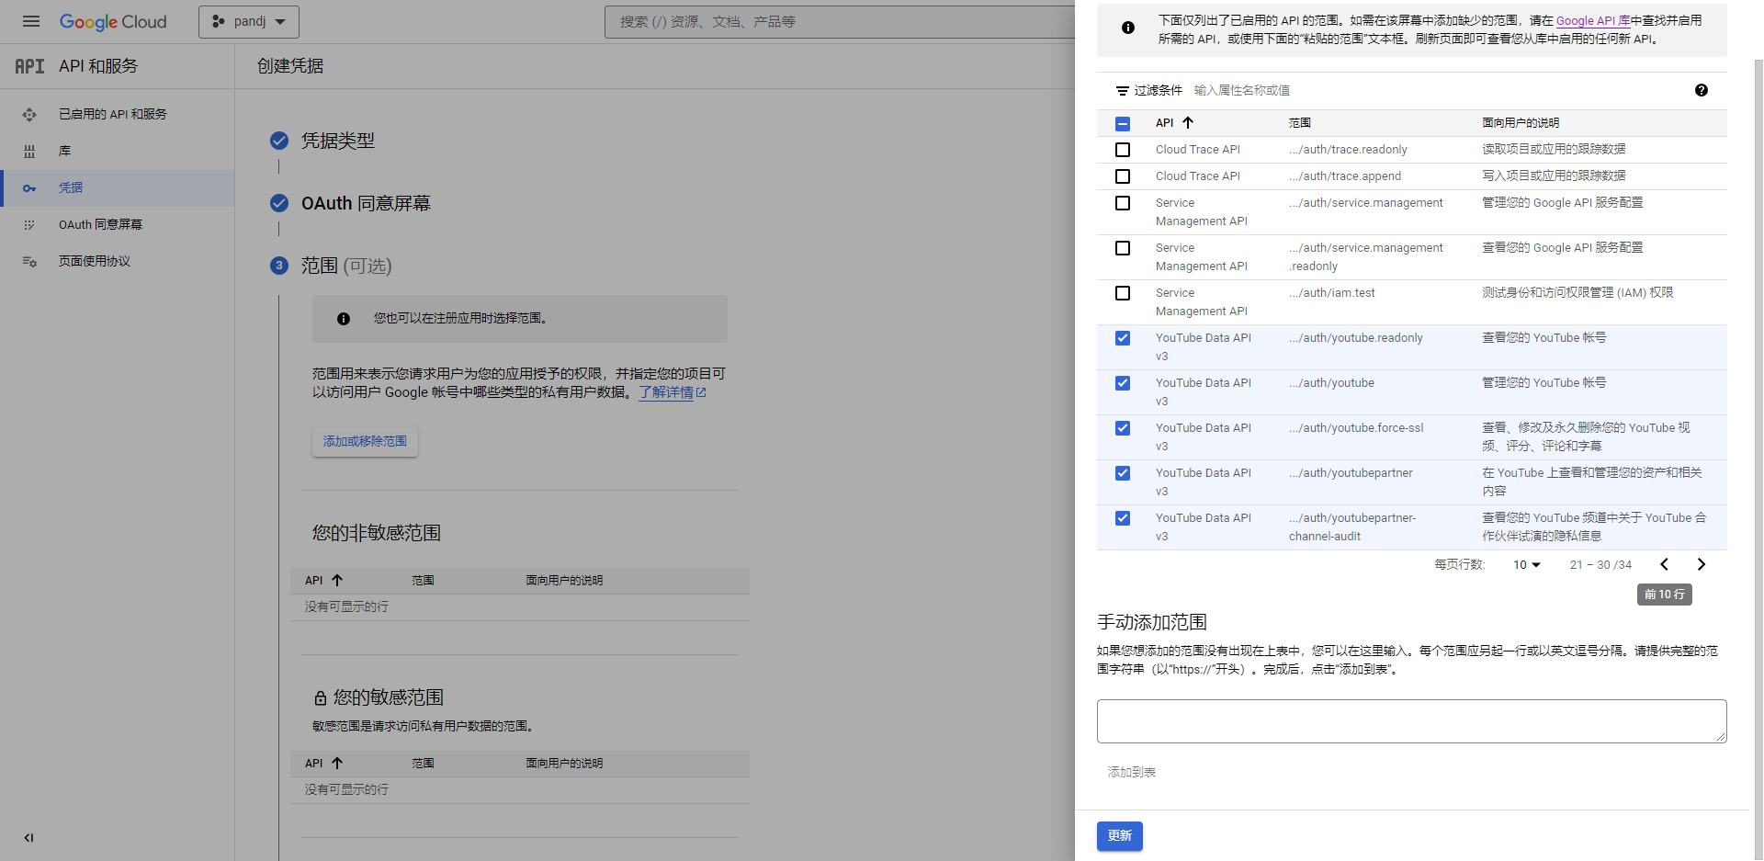Click the Google Cloud logo
1764x861 pixels.
click(113, 21)
